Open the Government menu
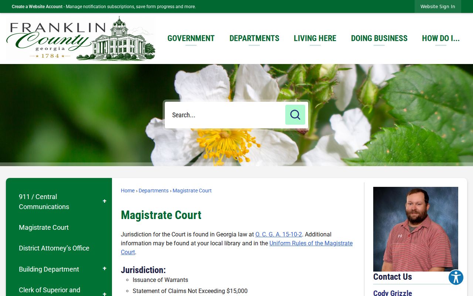The image size is (473, 296). click(x=191, y=38)
